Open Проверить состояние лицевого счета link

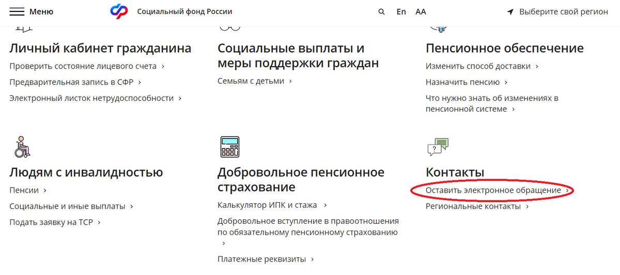tap(83, 66)
